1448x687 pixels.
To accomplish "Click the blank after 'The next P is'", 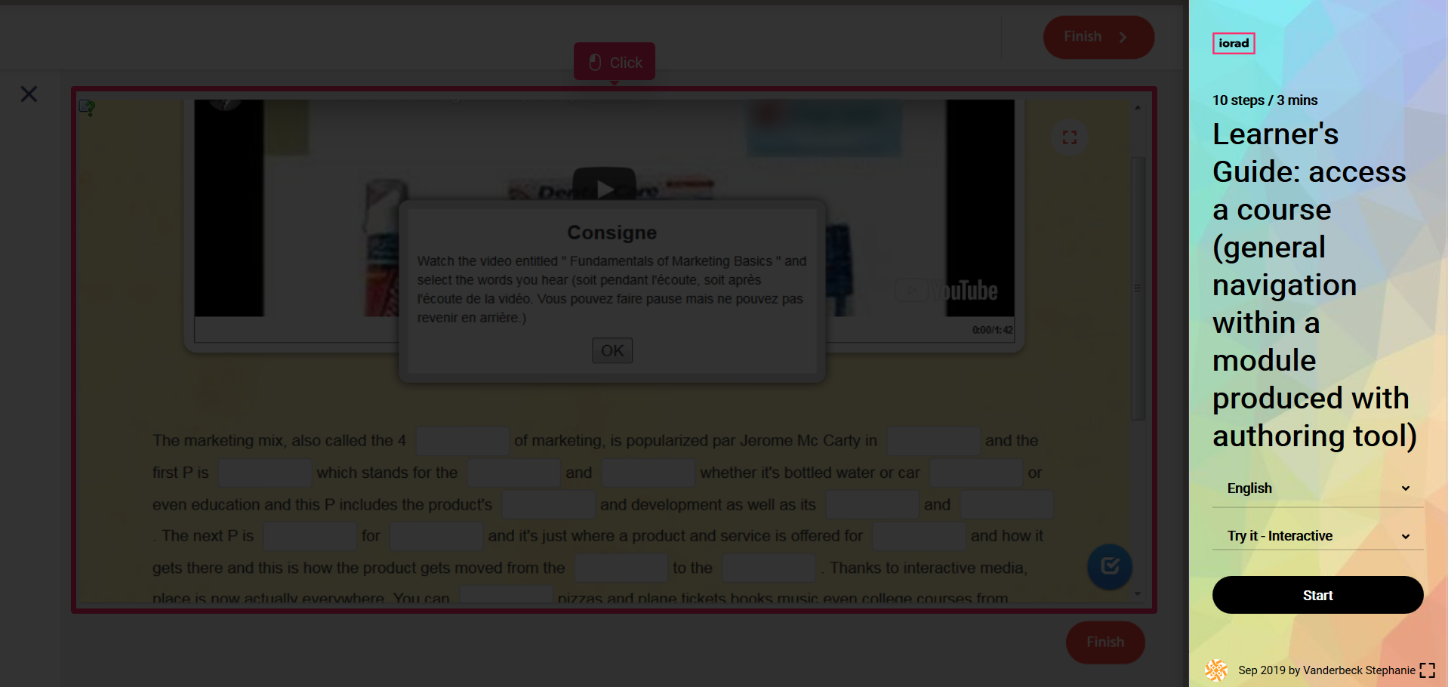I will [310, 537].
